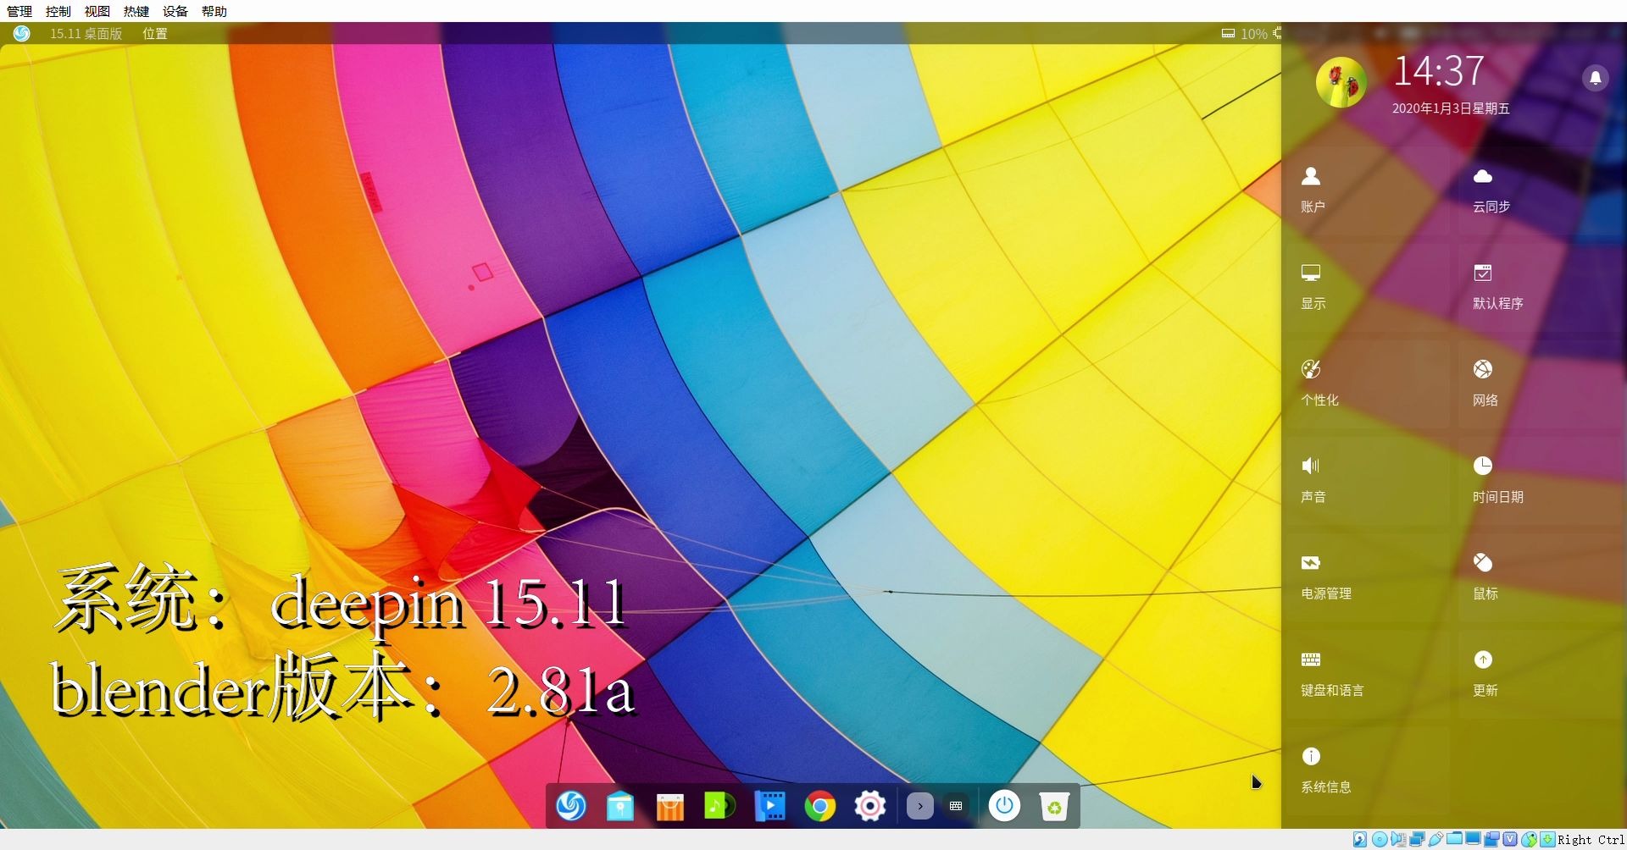Launch Google Chrome from the dock
Screen dimensions: 1627x850
[819, 807]
